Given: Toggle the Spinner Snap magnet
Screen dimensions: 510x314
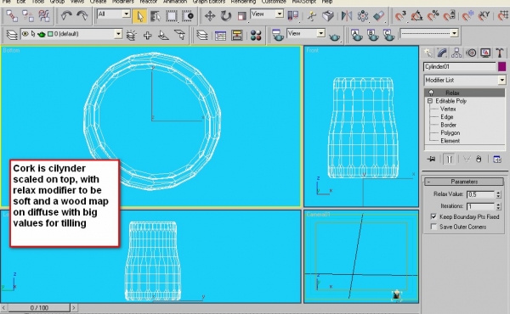Looking at the screenshot, I should point(449,16).
